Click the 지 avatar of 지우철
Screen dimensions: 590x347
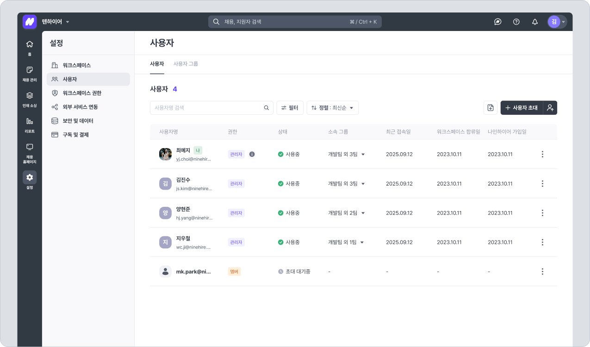(165, 242)
